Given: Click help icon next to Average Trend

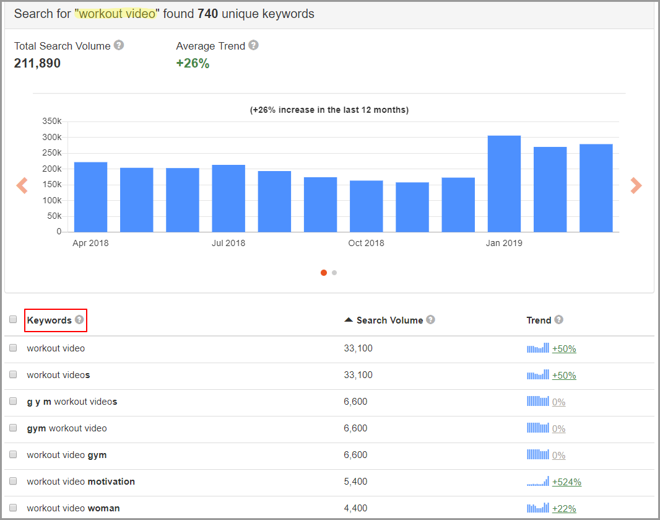Looking at the screenshot, I should click(x=253, y=45).
